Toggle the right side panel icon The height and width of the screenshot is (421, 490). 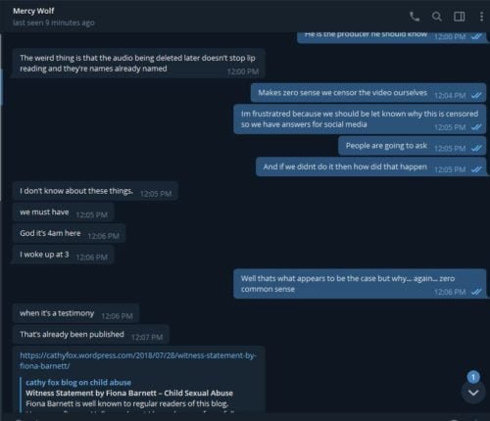(460, 17)
